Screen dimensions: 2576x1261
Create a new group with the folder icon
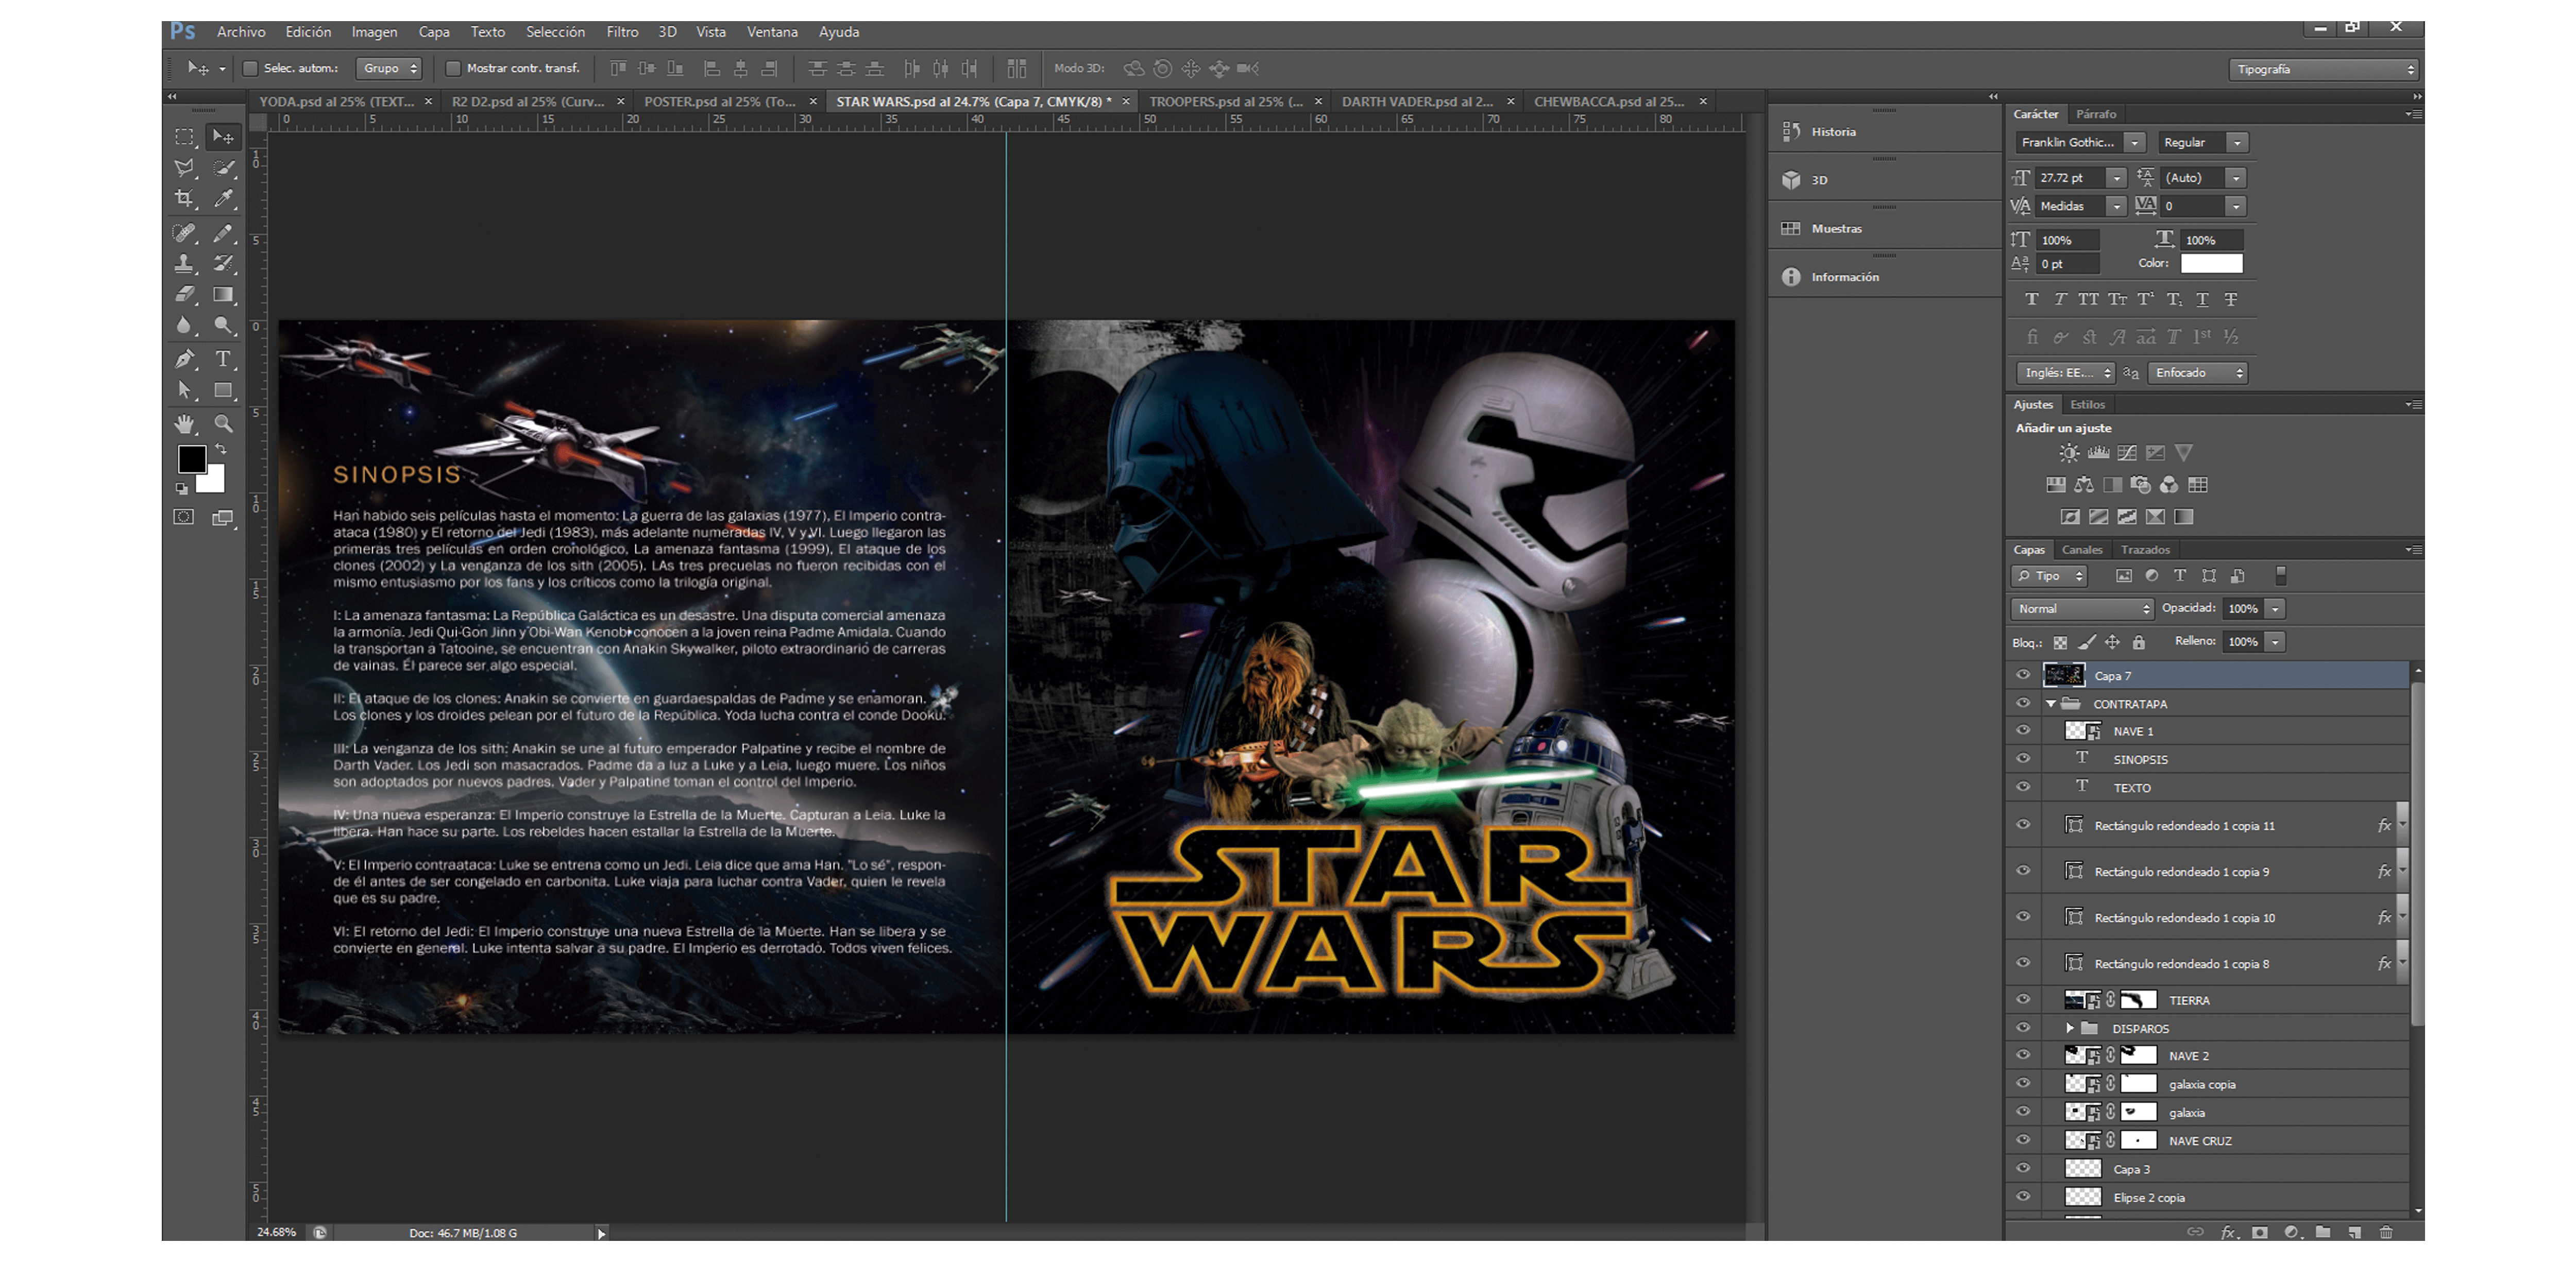(x=2323, y=1232)
